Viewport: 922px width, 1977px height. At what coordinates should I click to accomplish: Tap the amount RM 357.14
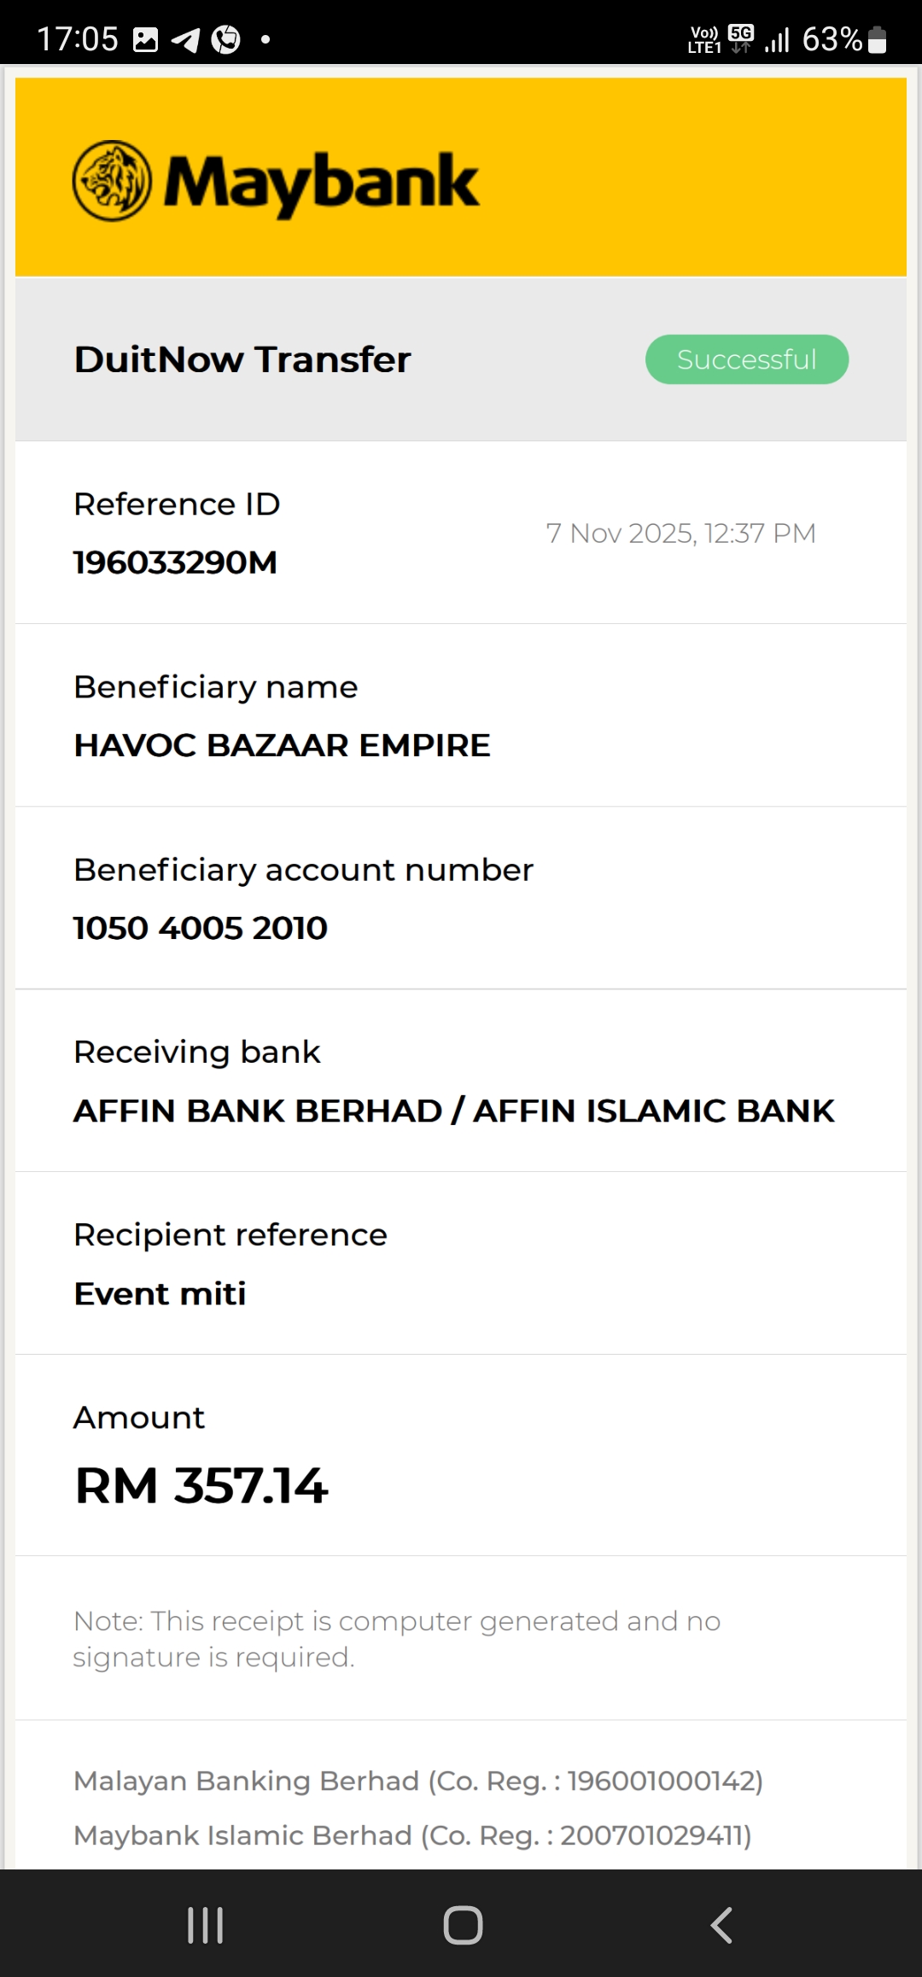coord(201,1485)
